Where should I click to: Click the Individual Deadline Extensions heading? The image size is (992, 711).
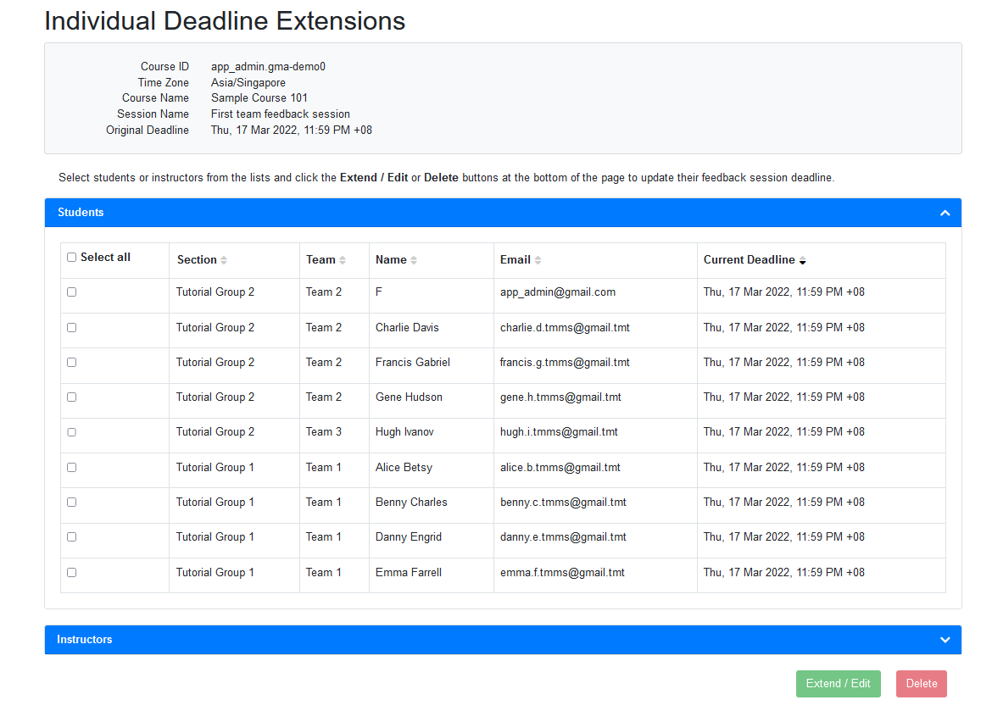pos(225,21)
